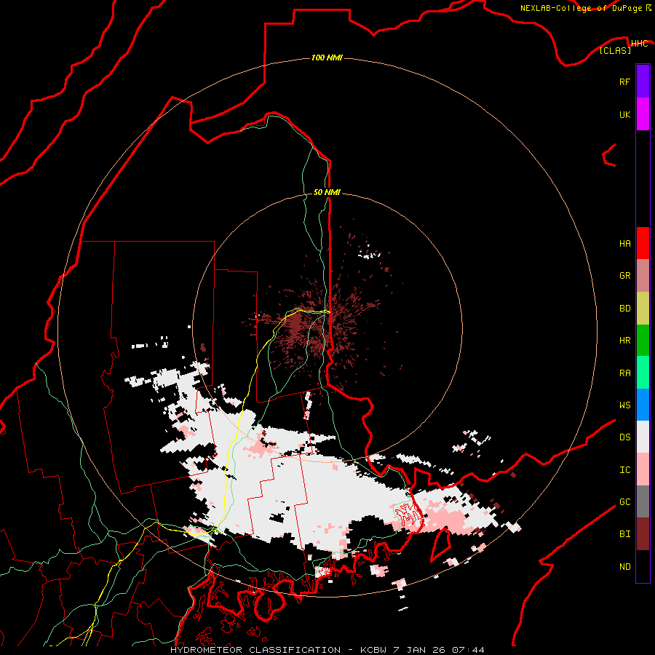Click the 'HHC' product code text

click(x=639, y=44)
